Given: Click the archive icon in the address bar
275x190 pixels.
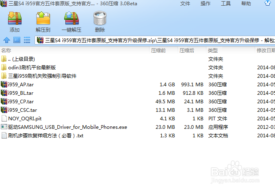Looking at the screenshot, I should tap(40, 40).
